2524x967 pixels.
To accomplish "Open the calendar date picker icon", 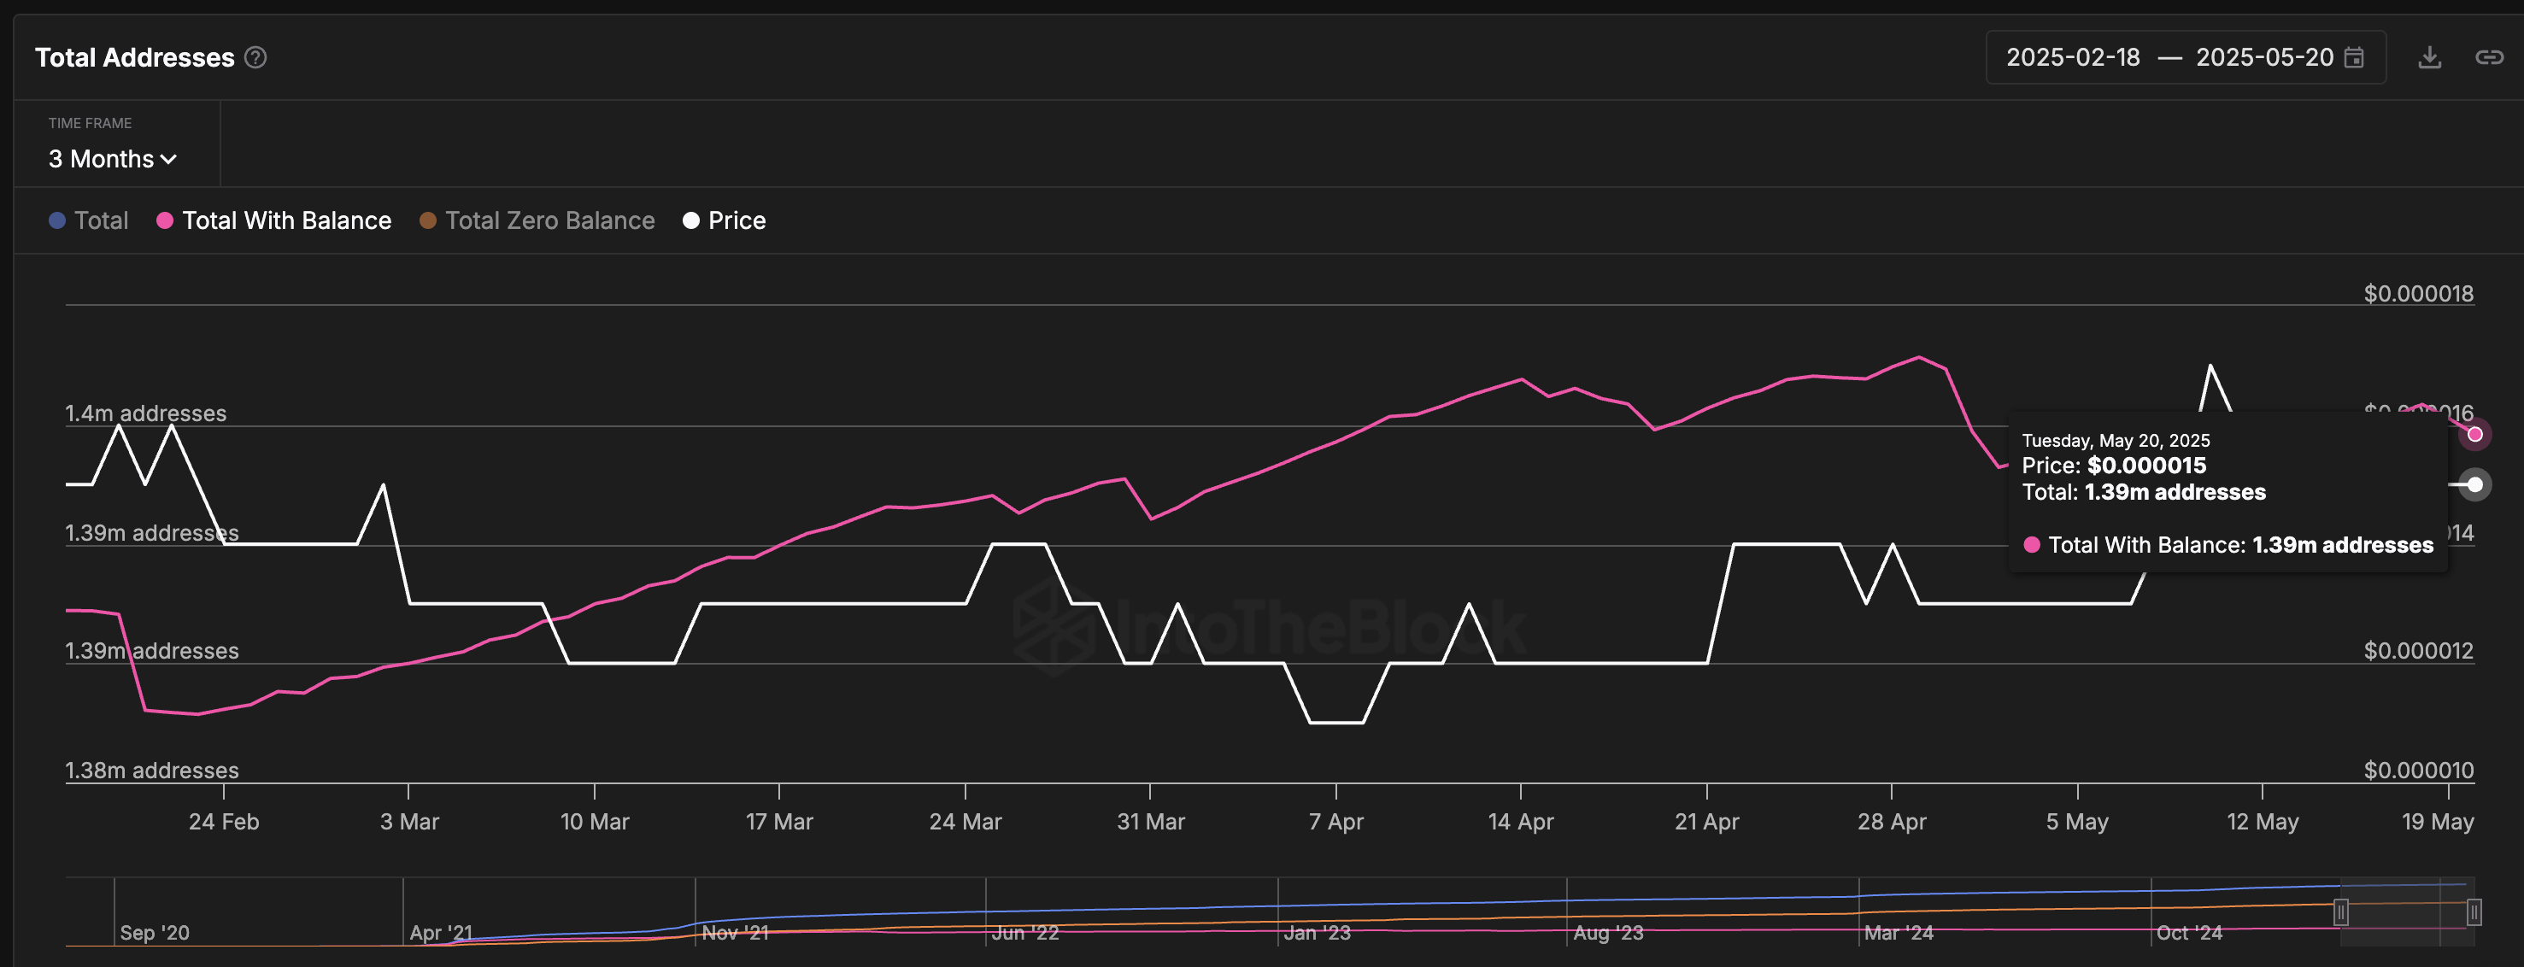I will (2355, 58).
